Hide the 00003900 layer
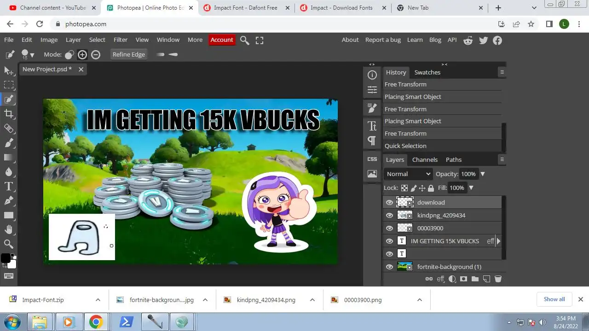 (389, 228)
